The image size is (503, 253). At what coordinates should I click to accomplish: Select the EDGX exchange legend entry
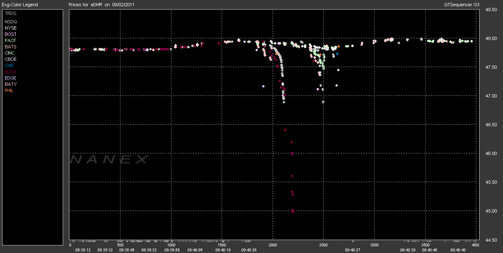point(11,72)
